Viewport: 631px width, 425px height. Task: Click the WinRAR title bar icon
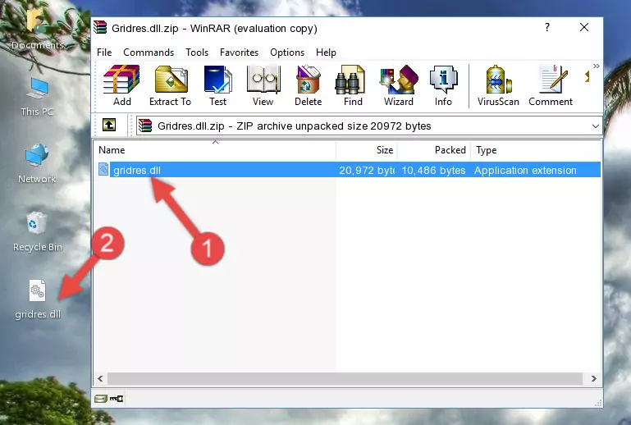coord(100,27)
